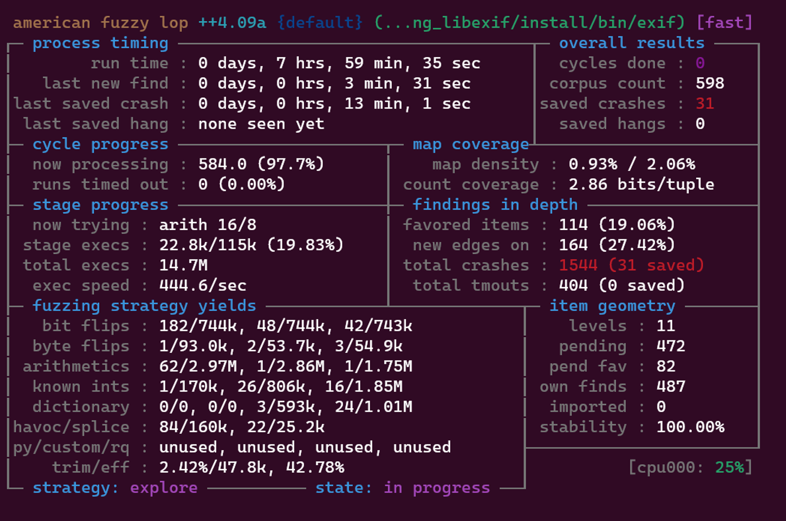This screenshot has height=521, width=786.
Task: Click the 'cycle progress' section heading
Action: (101, 144)
